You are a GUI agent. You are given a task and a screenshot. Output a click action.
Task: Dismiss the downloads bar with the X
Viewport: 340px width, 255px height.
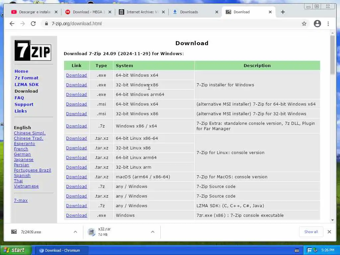pos(329,232)
